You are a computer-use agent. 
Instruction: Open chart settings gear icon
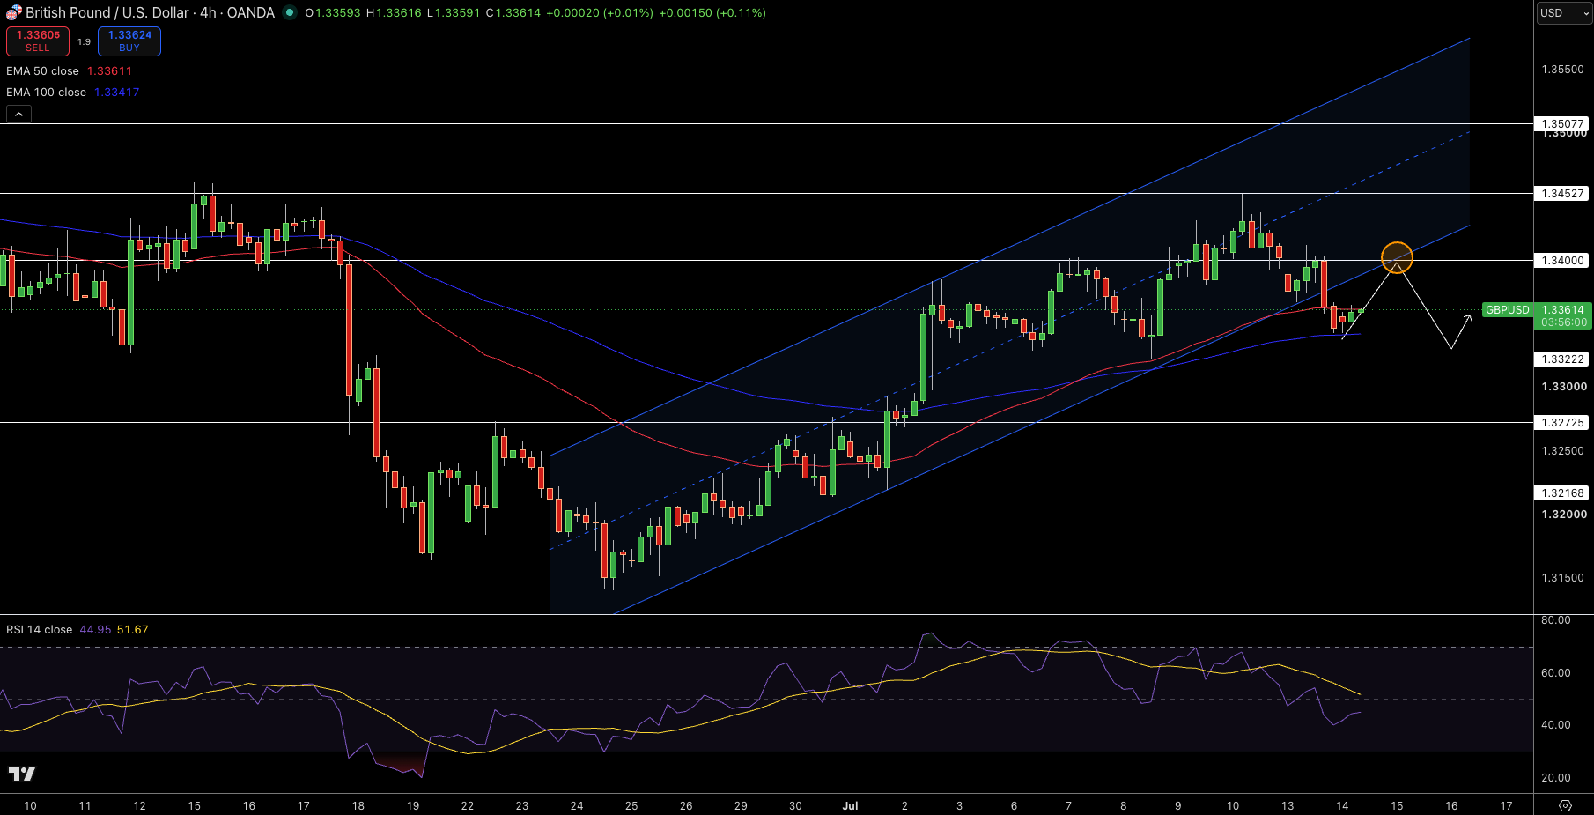coord(1565,805)
